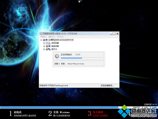Uncheck the 显示卡 checkbox
Screen dimensions: 158x119
(47, 49)
